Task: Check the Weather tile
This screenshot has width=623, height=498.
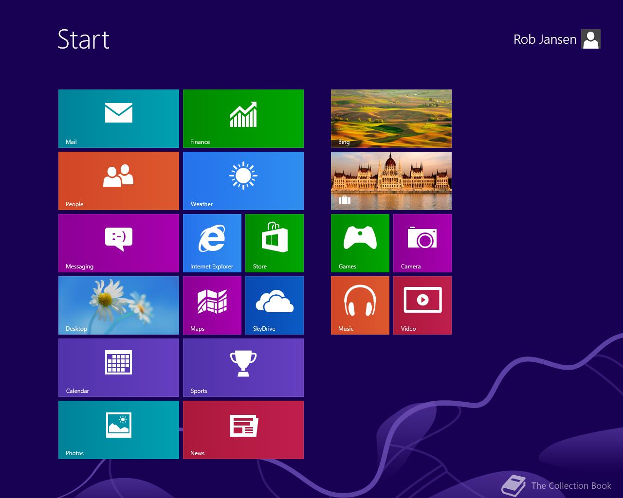Action: pos(243,181)
